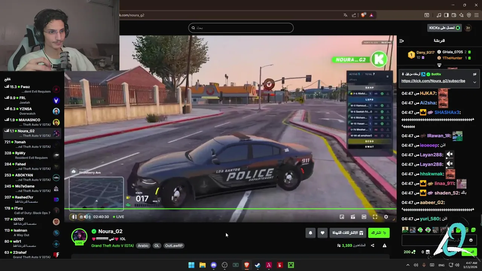482x271 pixels.
Task: Open the player settings gear
Action: [386, 217]
